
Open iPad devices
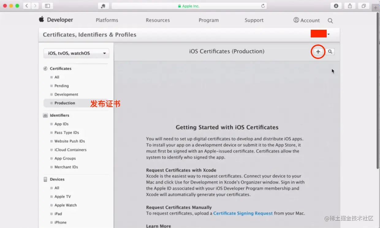58,214
